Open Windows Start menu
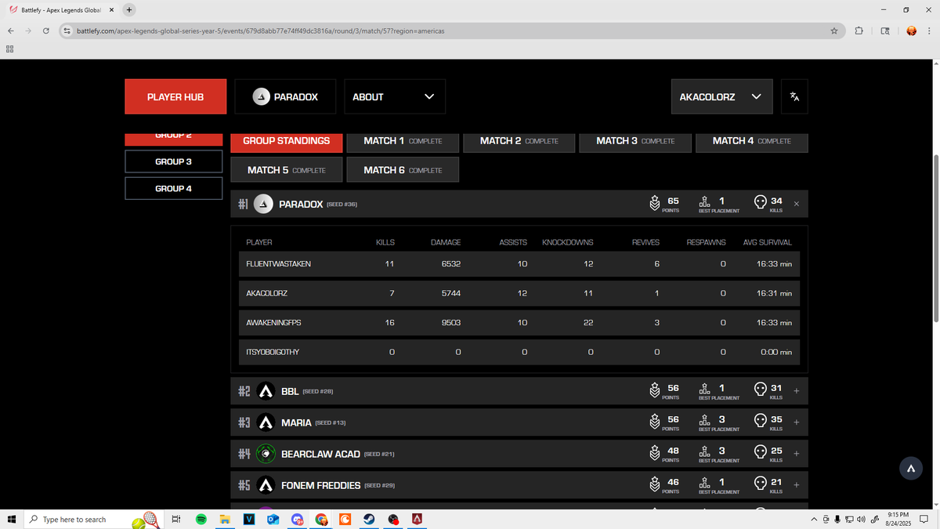Screen dimensions: 940x529 tap(12, 519)
